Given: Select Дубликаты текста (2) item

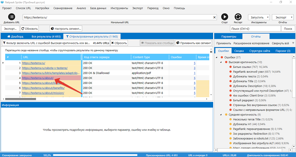Looking at the screenshot, I should (251, 76).
